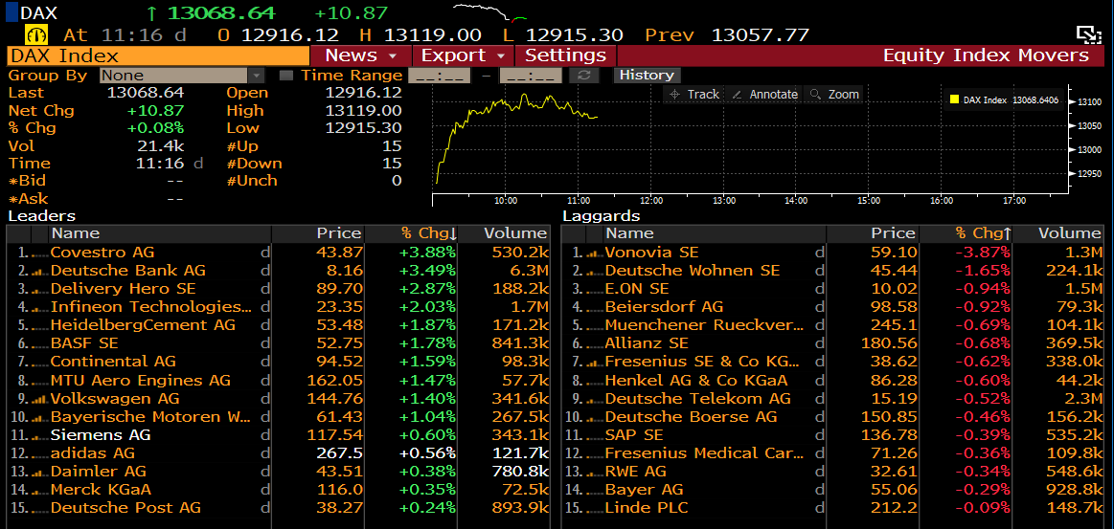
Task: Click volume bar icon beside Deutsche Wohnen SE
Action: point(596,271)
